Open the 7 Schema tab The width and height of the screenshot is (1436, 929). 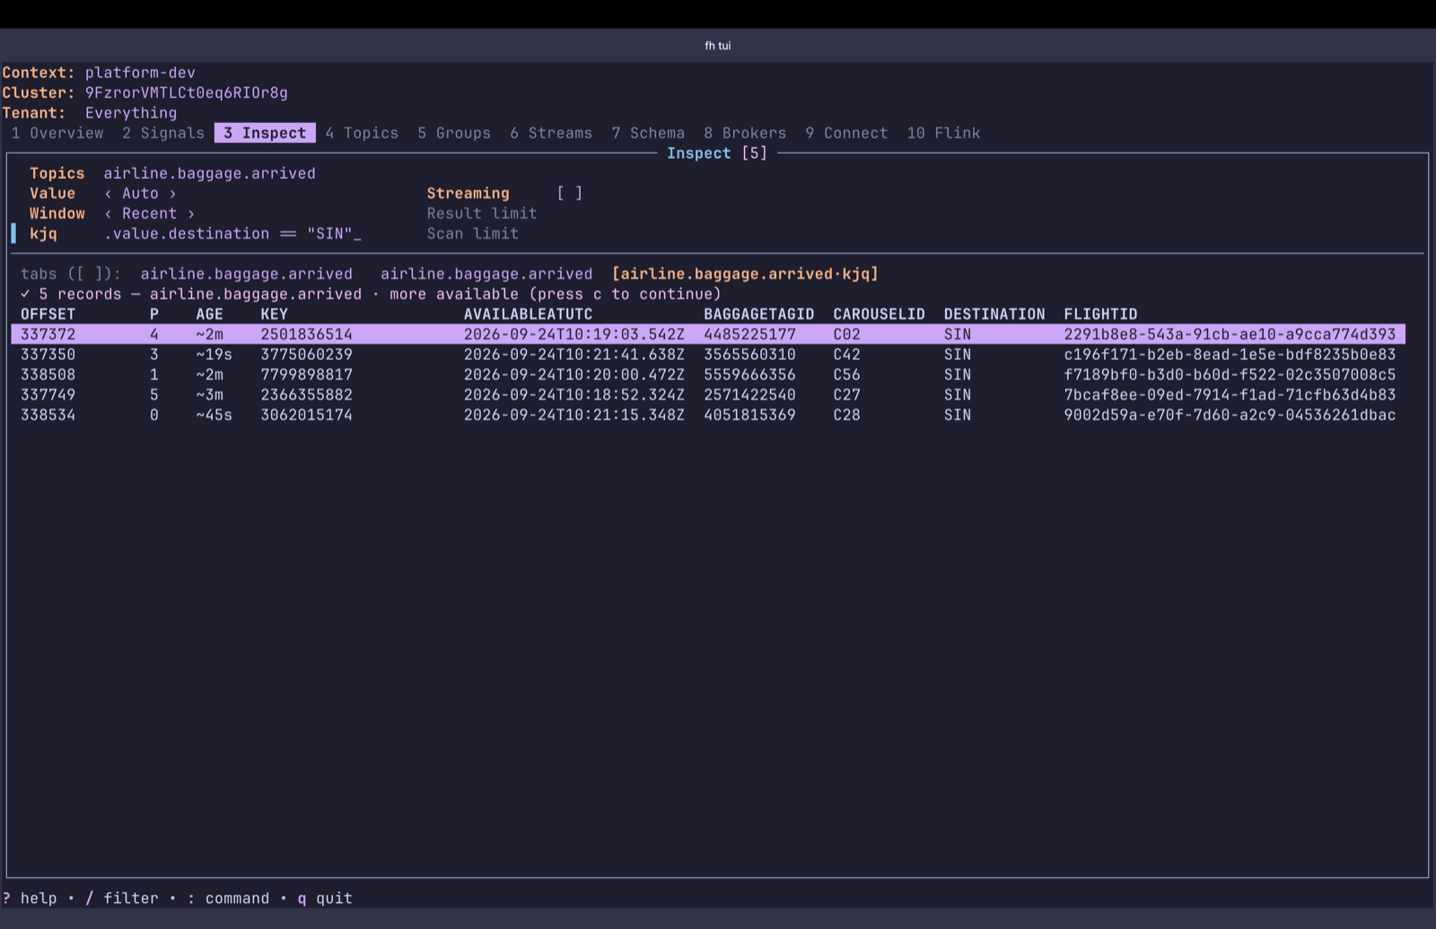[648, 133]
